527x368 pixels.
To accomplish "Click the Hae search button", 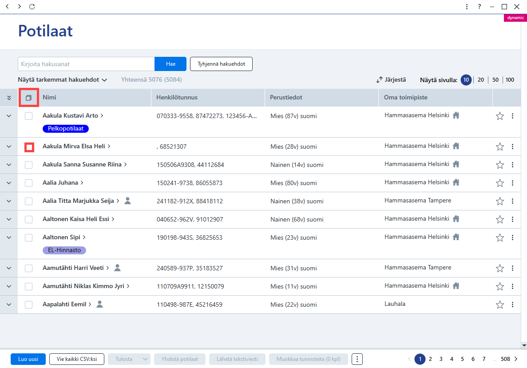I will [x=170, y=64].
